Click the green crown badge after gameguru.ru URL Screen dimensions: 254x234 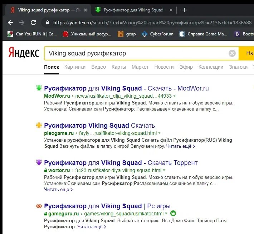173,213
